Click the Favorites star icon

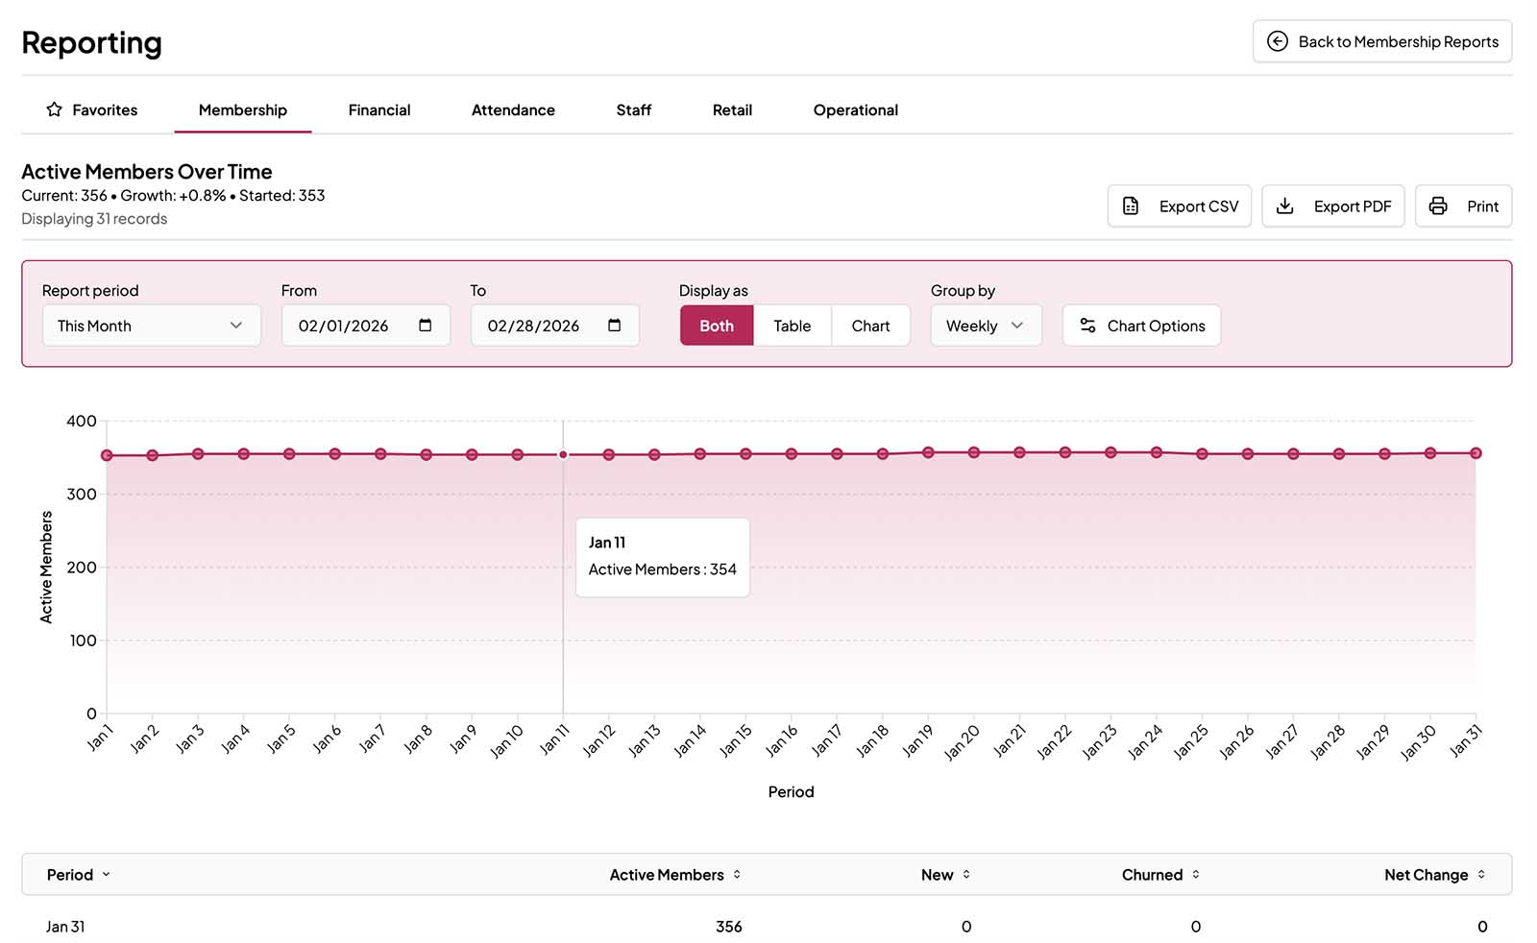(x=55, y=109)
